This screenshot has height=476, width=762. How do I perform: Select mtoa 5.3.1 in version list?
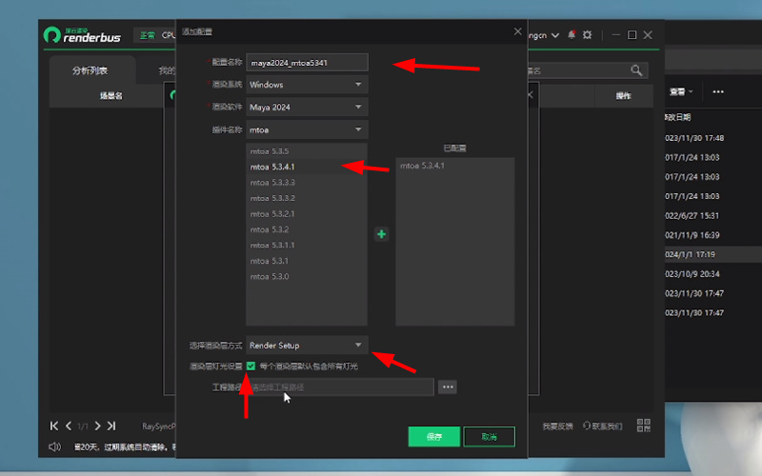click(x=307, y=261)
